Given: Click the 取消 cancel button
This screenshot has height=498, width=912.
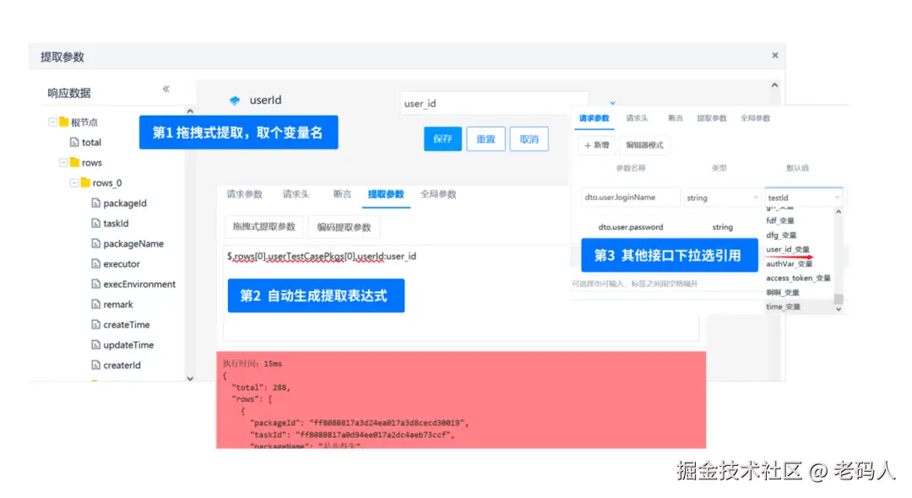Looking at the screenshot, I should [x=529, y=138].
